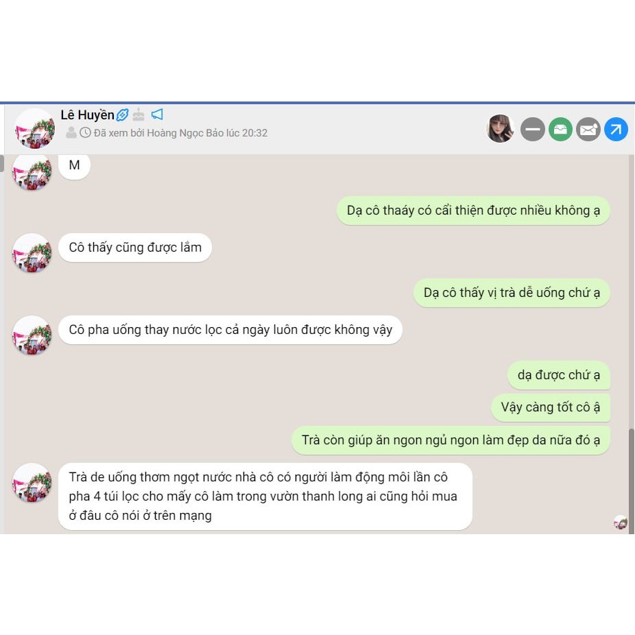The width and height of the screenshot is (635, 635).
Task: Click the green inbox circle icon
Action: tap(560, 129)
